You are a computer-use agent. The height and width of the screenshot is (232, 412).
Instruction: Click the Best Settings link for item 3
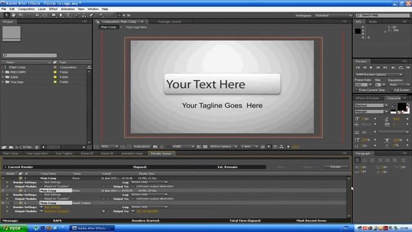(53, 207)
